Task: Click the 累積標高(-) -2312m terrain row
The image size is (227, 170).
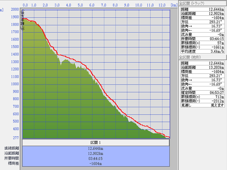Action: coord(203,101)
